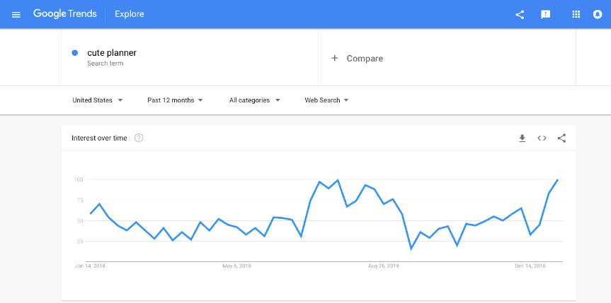Open the hamburger main menu
This screenshot has width=611, height=303.
point(16,15)
